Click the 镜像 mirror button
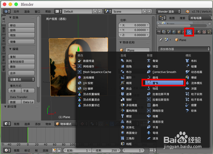 [x=21, y=42]
